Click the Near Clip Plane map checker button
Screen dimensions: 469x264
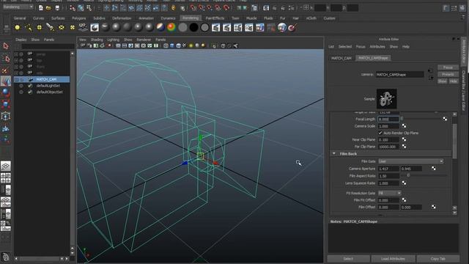coord(404,139)
